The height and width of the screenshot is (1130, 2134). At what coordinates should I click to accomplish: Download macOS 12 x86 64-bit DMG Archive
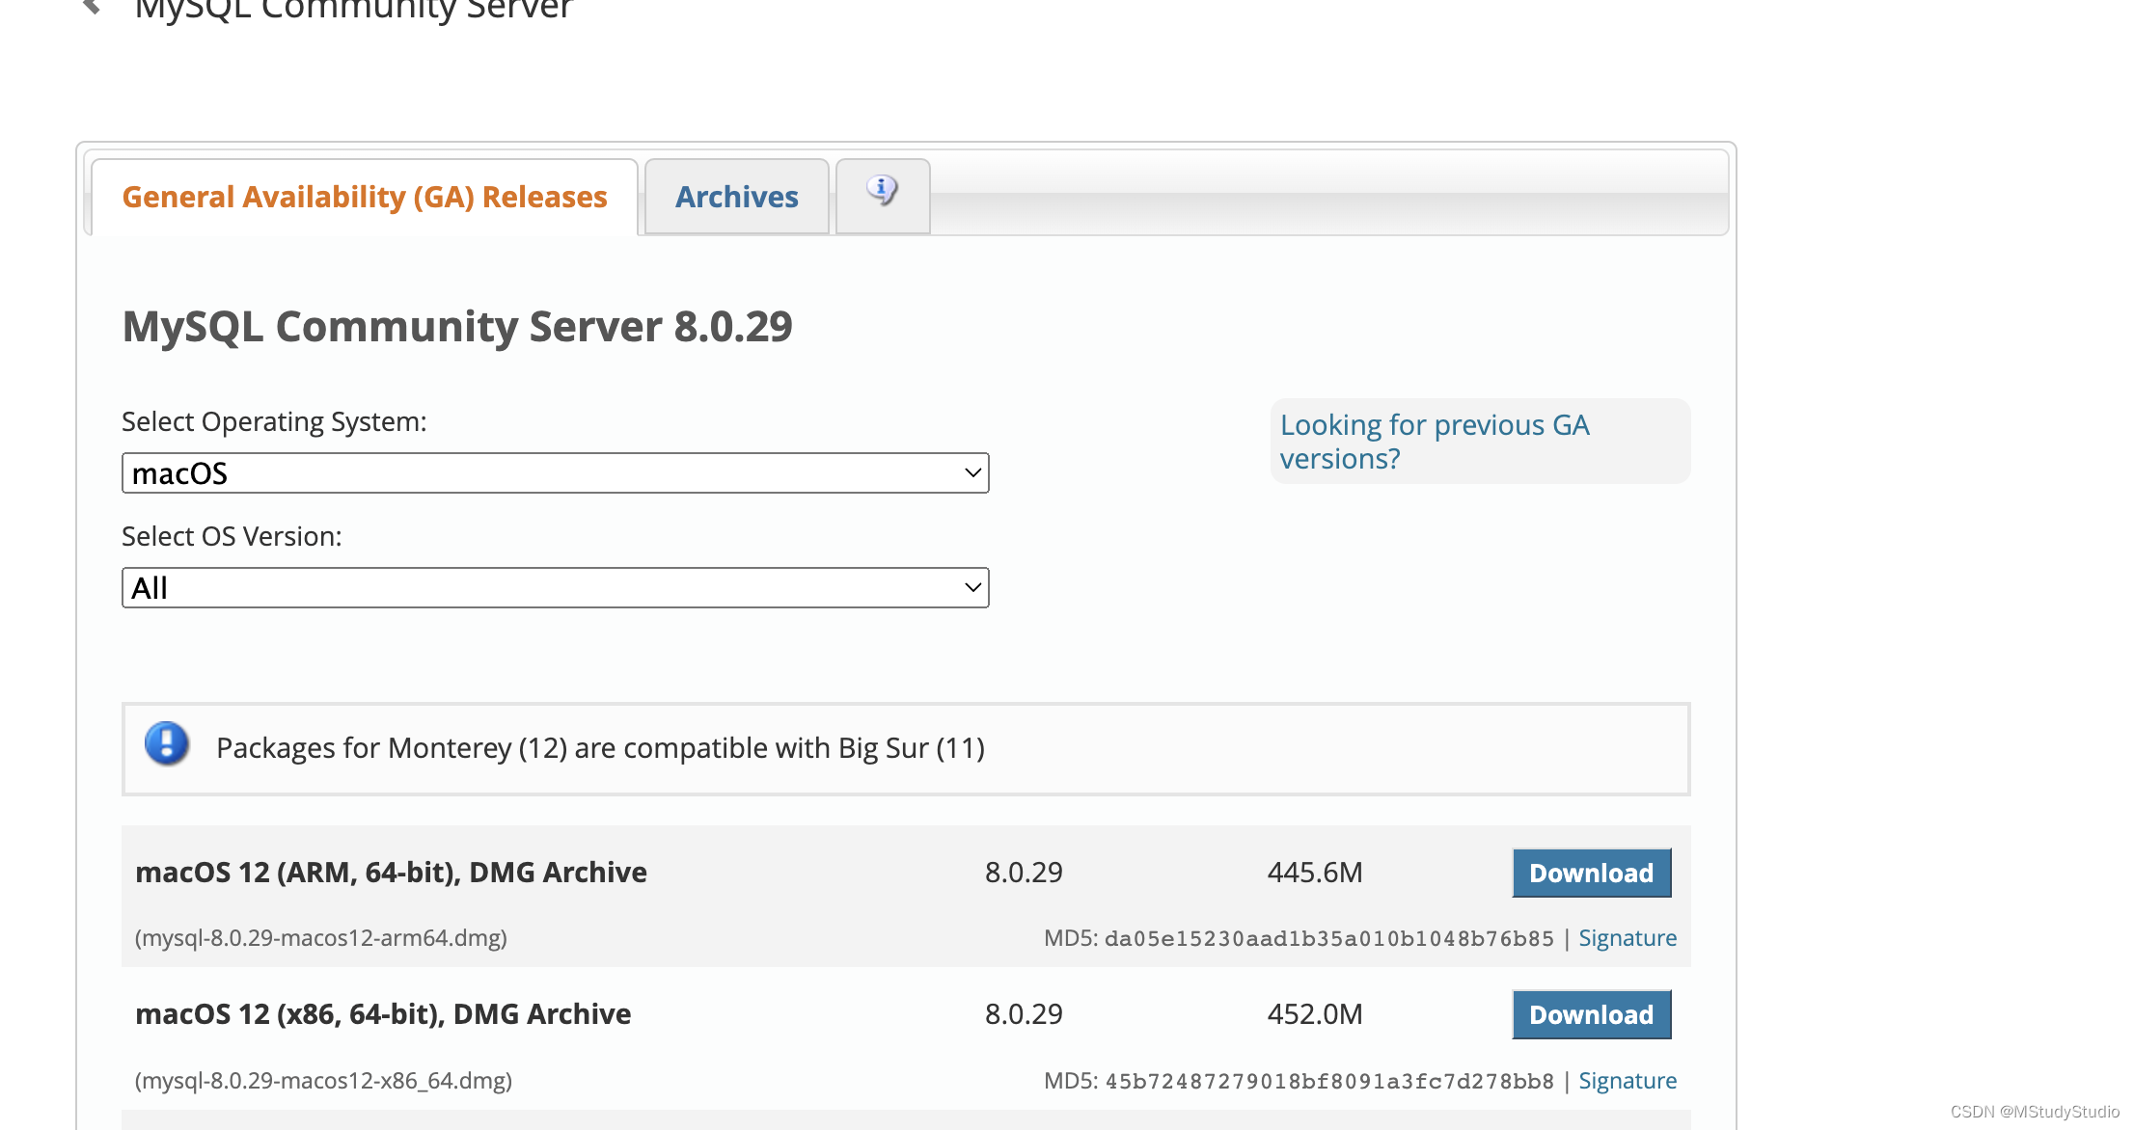point(1592,1015)
